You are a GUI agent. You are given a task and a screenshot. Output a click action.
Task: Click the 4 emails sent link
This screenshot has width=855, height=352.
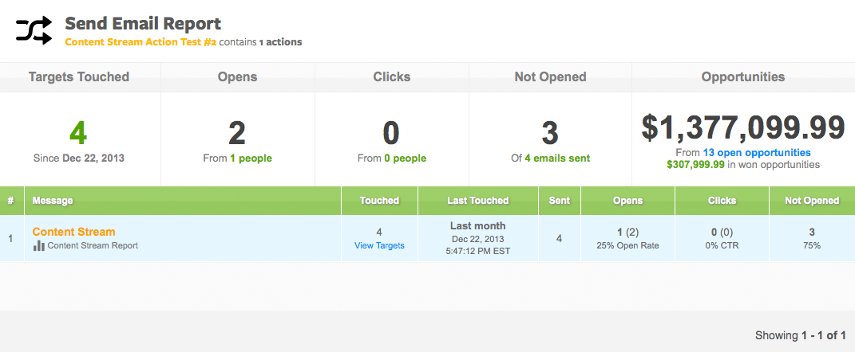[557, 158]
